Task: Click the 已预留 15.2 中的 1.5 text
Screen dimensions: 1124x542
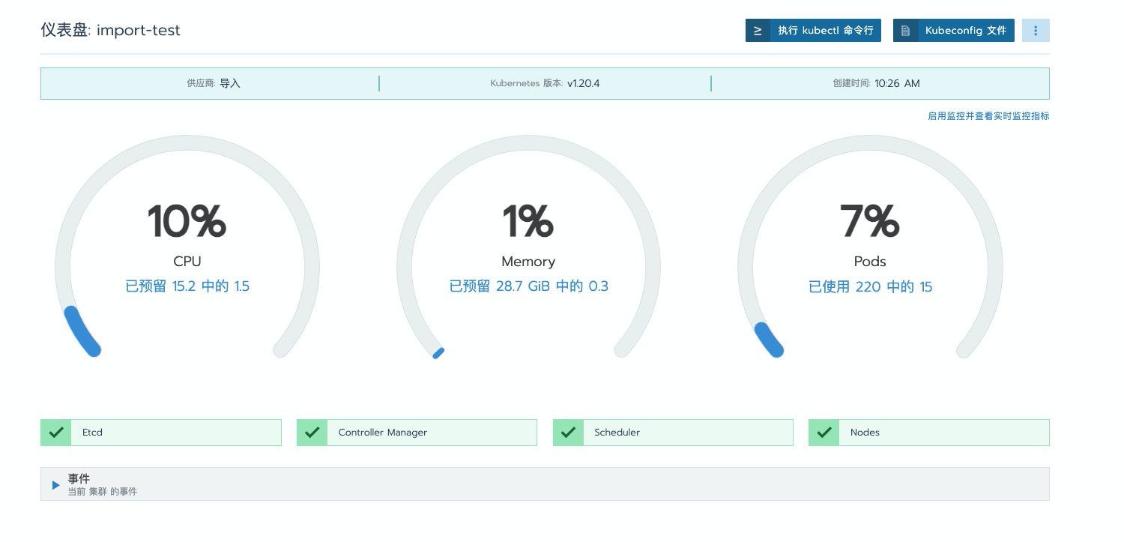Action: pos(187,286)
